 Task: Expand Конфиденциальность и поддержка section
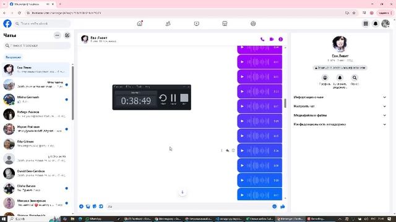[x=340, y=125]
